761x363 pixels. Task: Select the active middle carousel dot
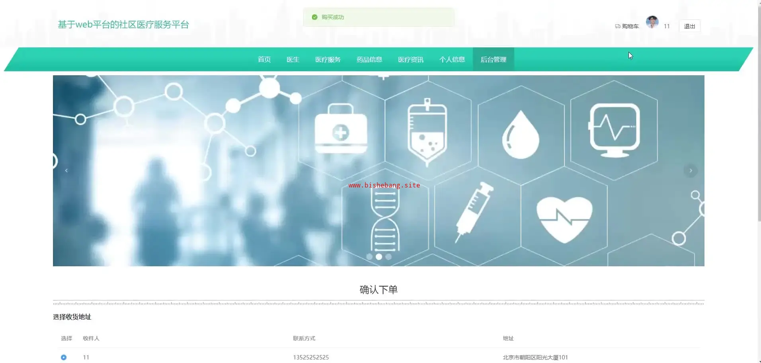[x=379, y=257]
